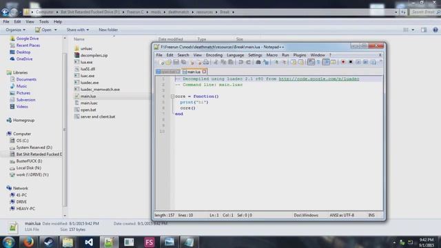The height and width of the screenshot is (248, 441).
Task: Click the Save icon in Notepad++ toolbar
Action: click(176, 62)
